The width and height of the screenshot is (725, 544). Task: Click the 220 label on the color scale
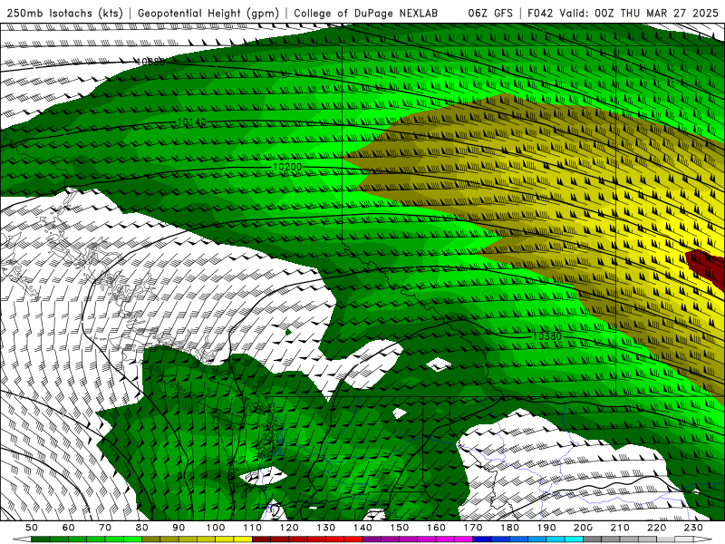[656, 528]
